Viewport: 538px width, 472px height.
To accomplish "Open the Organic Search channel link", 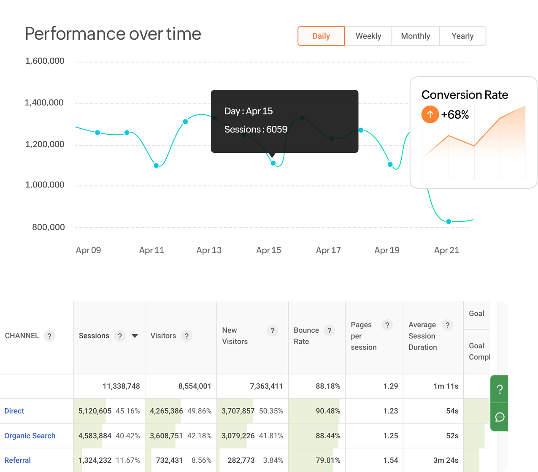I will tap(30, 436).
